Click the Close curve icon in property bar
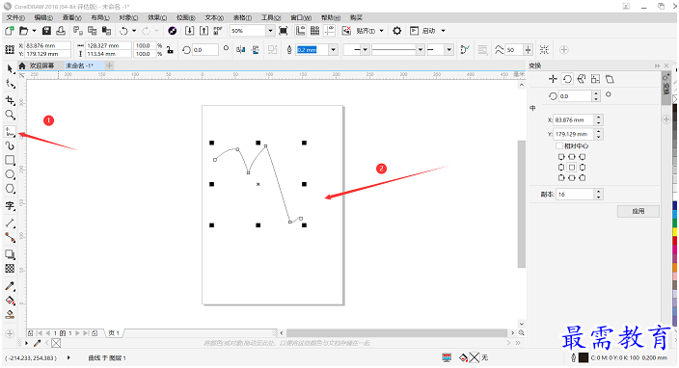 tap(465, 50)
